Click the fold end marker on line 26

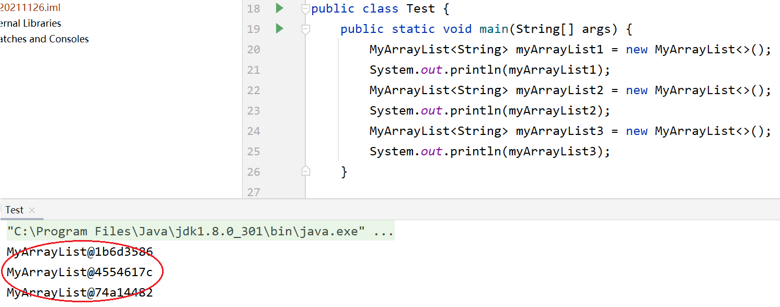[x=306, y=172]
